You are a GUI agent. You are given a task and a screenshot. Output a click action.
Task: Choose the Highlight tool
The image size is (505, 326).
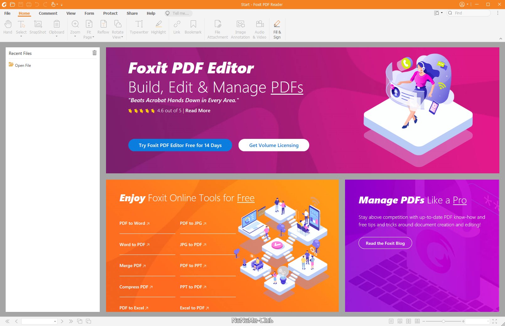(x=158, y=27)
